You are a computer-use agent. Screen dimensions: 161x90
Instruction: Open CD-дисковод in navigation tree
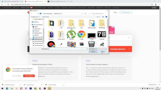37,43
